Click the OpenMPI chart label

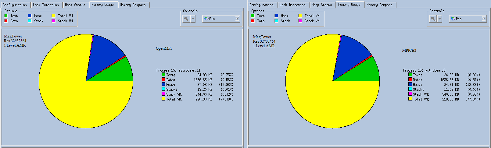click(164, 48)
